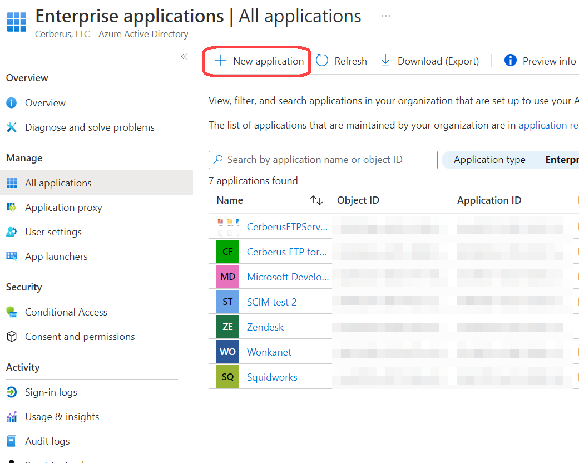Open Microsoft Develo... application link
This screenshot has height=463, width=579.
tap(288, 277)
